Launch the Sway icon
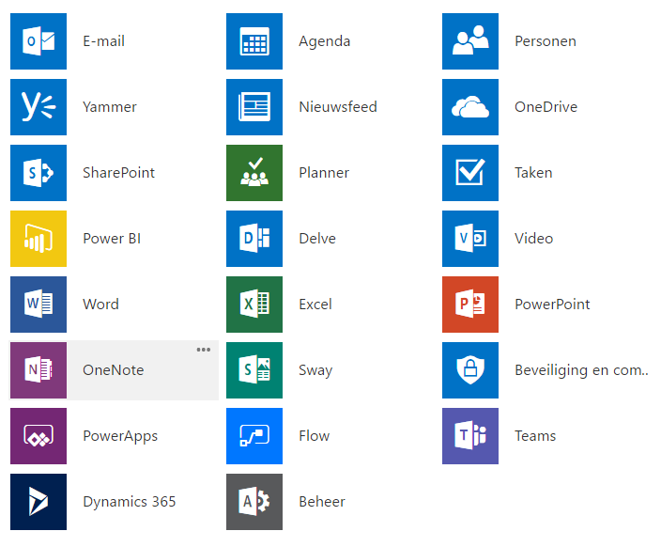 click(254, 370)
